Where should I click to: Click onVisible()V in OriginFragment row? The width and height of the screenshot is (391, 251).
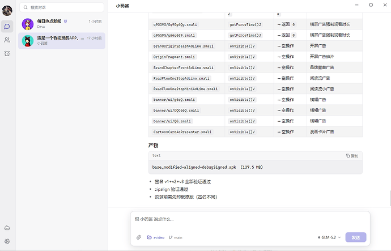[x=243, y=57]
